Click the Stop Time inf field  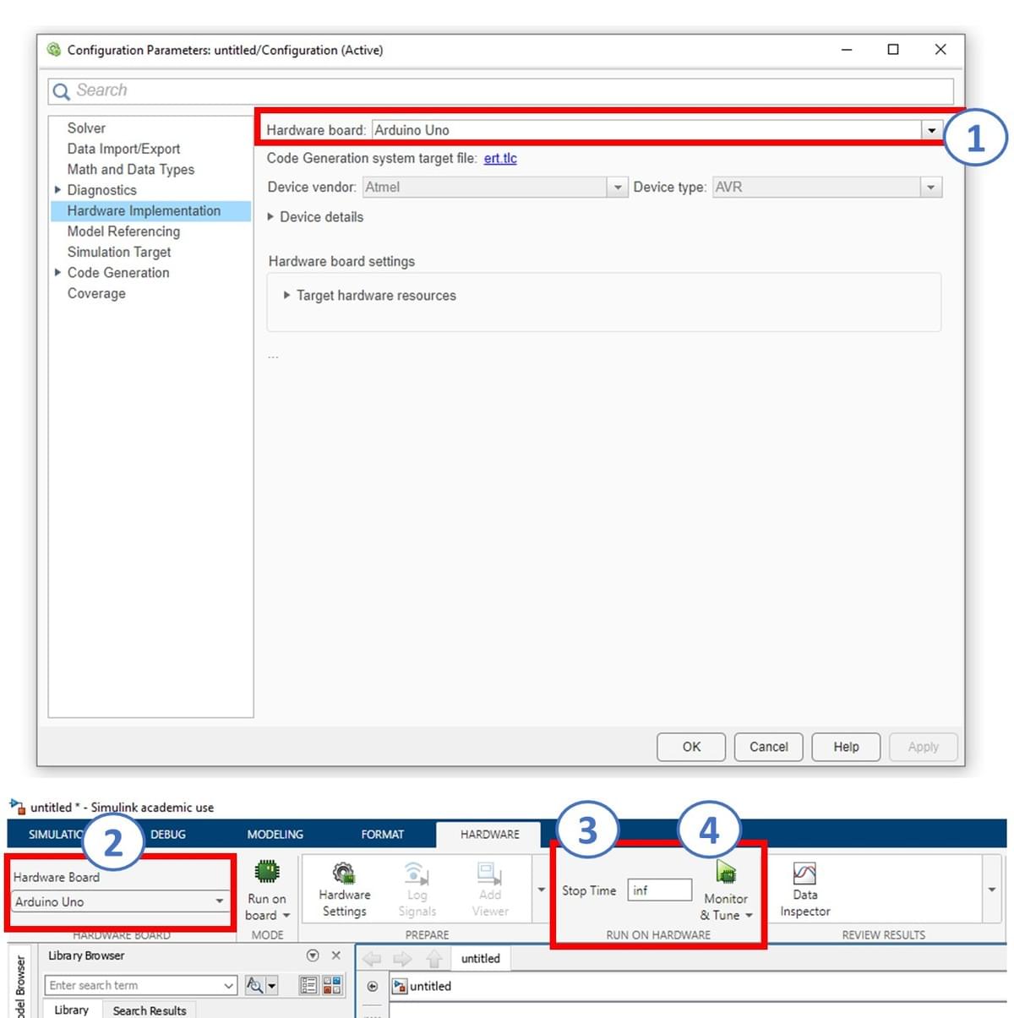[660, 890]
